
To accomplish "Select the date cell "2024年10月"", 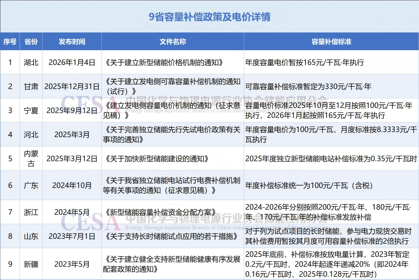I will click(72, 185).
